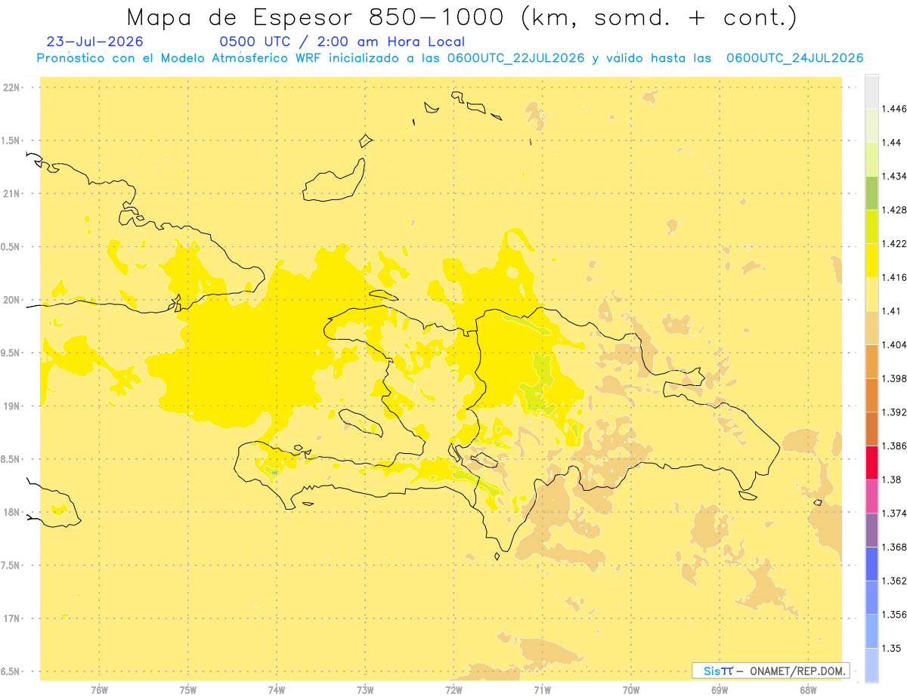Click the time label '0500 UTC / 2:00 am Hora Local'
The height and width of the screenshot is (700, 907).
pos(342,42)
